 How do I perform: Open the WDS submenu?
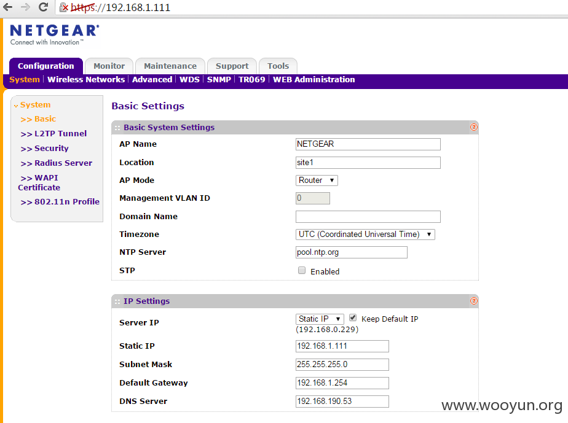tap(189, 80)
